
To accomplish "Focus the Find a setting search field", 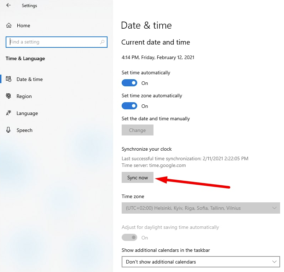I will pos(53,42).
